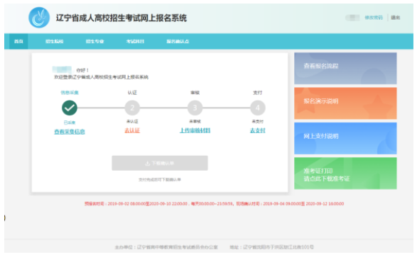Click the 已采集 status text

[70, 123]
